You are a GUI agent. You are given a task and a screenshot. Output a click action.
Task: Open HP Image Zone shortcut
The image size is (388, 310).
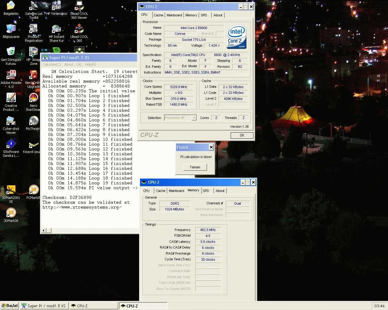coord(33,56)
